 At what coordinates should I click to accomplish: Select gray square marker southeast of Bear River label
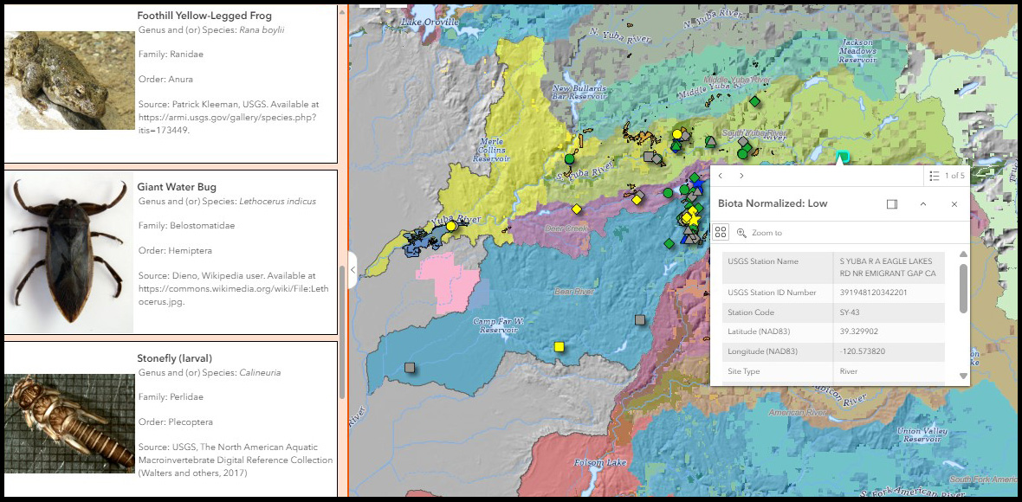point(640,319)
